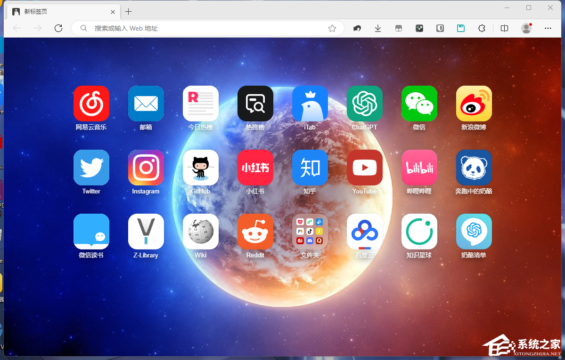Click the curved-arrow extension icon in toolbar
This screenshot has width=565, height=360.
tap(357, 28)
